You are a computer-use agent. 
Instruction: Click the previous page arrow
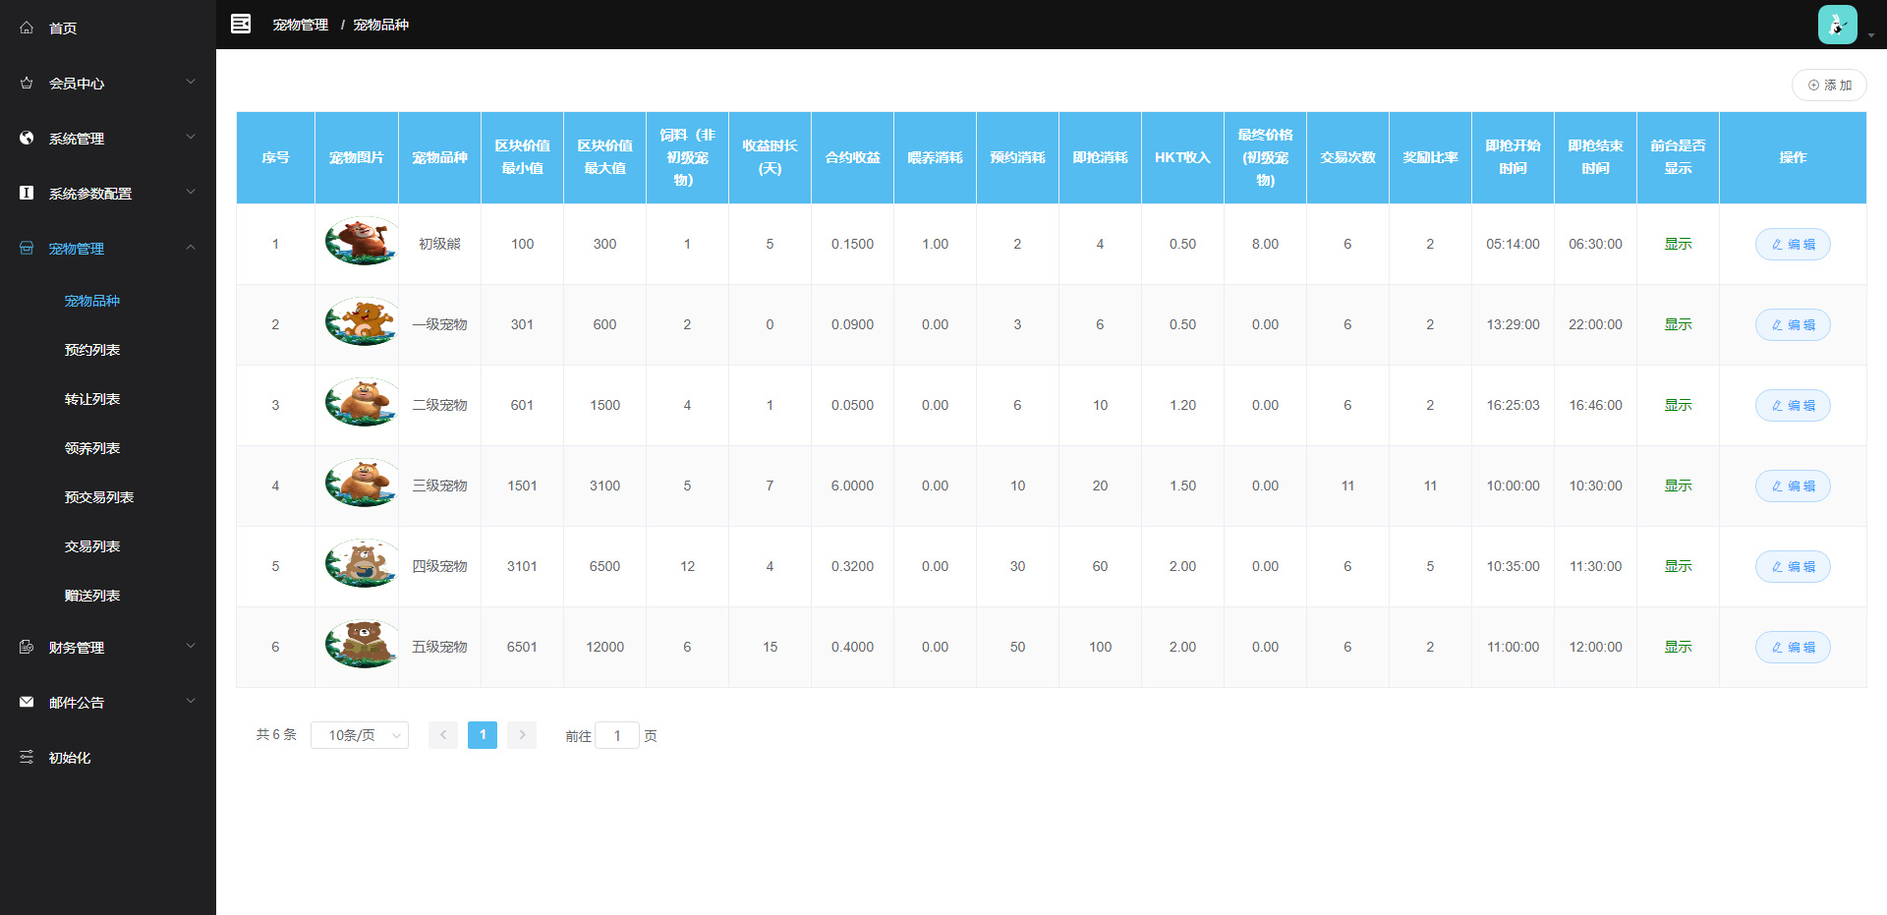point(443,735)
